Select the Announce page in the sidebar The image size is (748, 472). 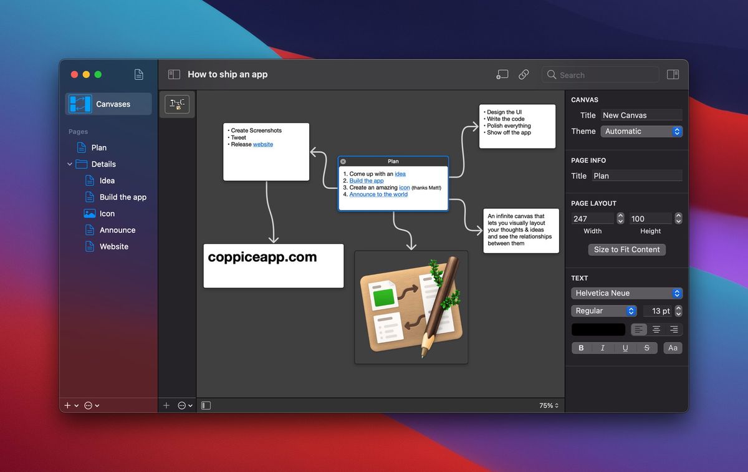(x=118, y=229)
